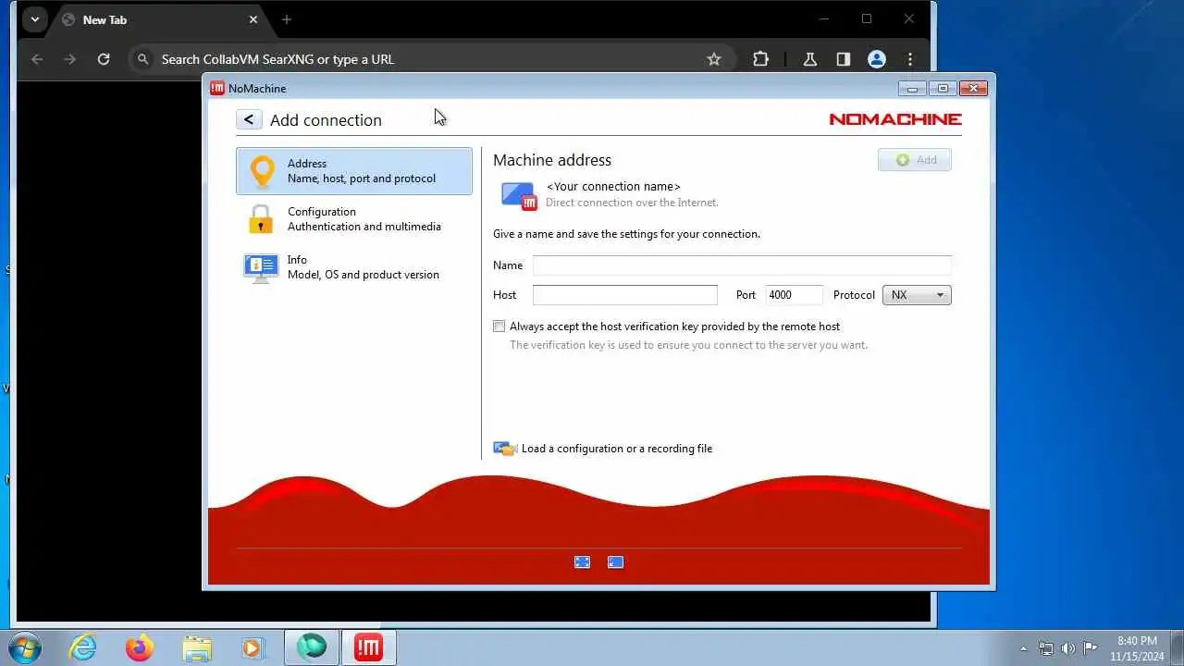This screenshot has width=1184, height=666.
Task: Click the Chrome forward arrow
Action: coord(70,59)
